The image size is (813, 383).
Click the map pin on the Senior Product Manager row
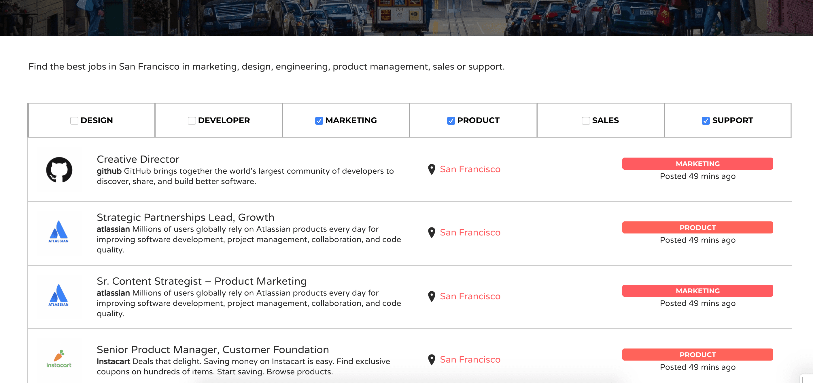(x=432, y=360)
